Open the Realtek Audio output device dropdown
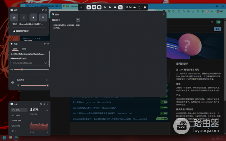The height and width of the screenshot is (141, 226). [x=29, y=63]
